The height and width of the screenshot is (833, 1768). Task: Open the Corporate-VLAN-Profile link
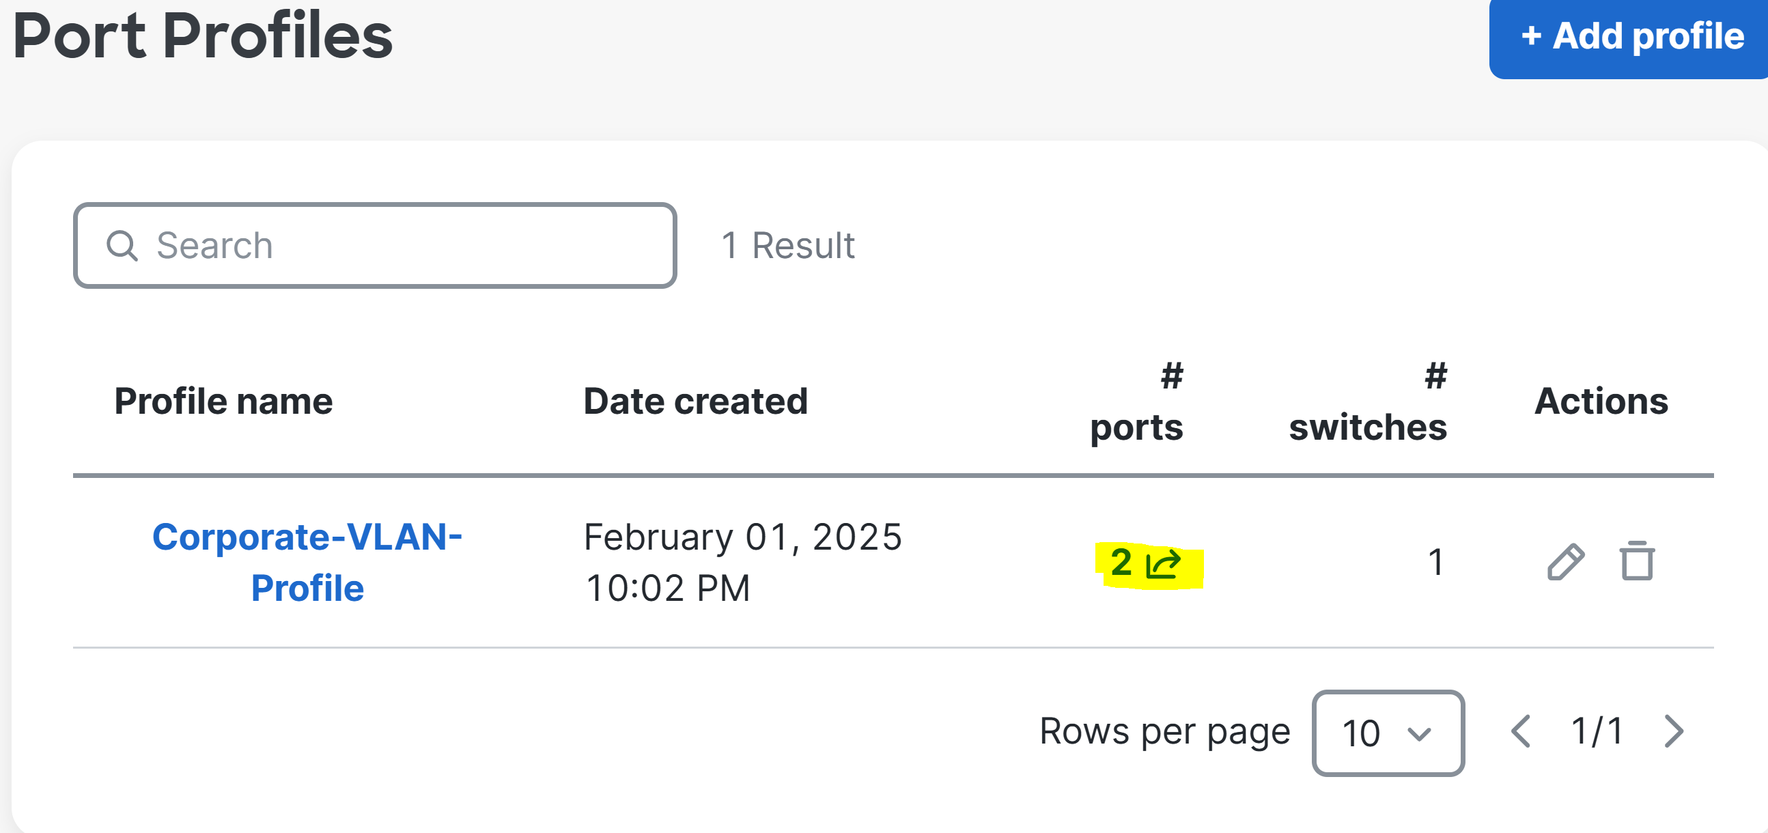click(307, 562)
